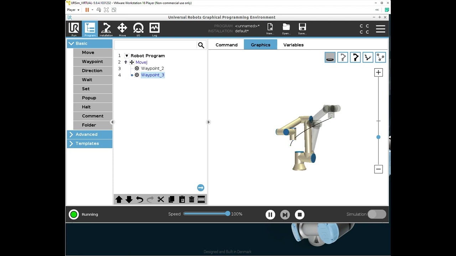The image size is (456, 256).
Task: Insert a Folder command
Action: pyautogui.click(x=93, y=125)
